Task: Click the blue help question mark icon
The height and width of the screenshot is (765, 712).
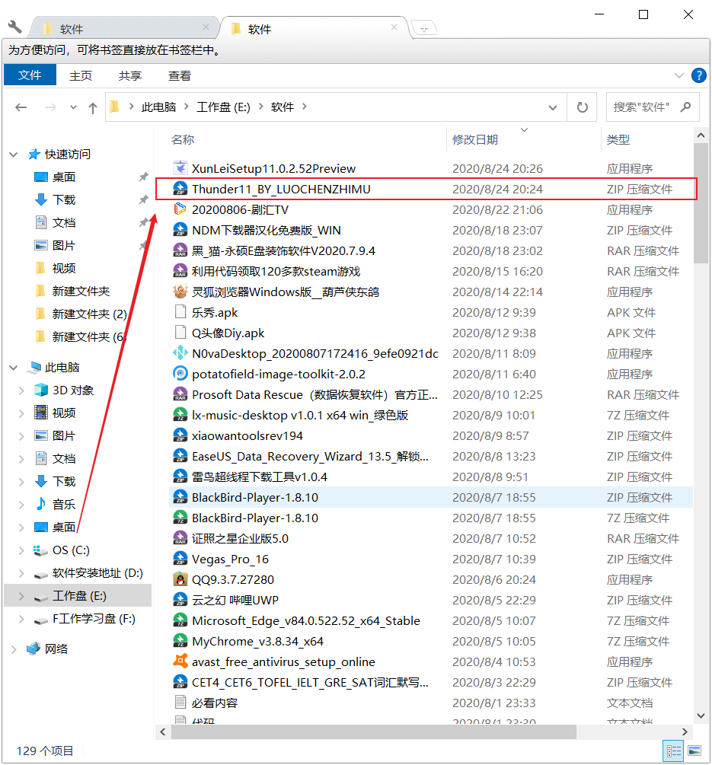Action: 698,75
